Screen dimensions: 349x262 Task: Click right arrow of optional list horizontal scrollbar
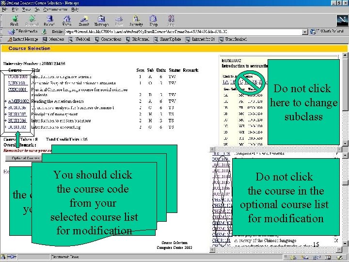(x=339, y=250)
